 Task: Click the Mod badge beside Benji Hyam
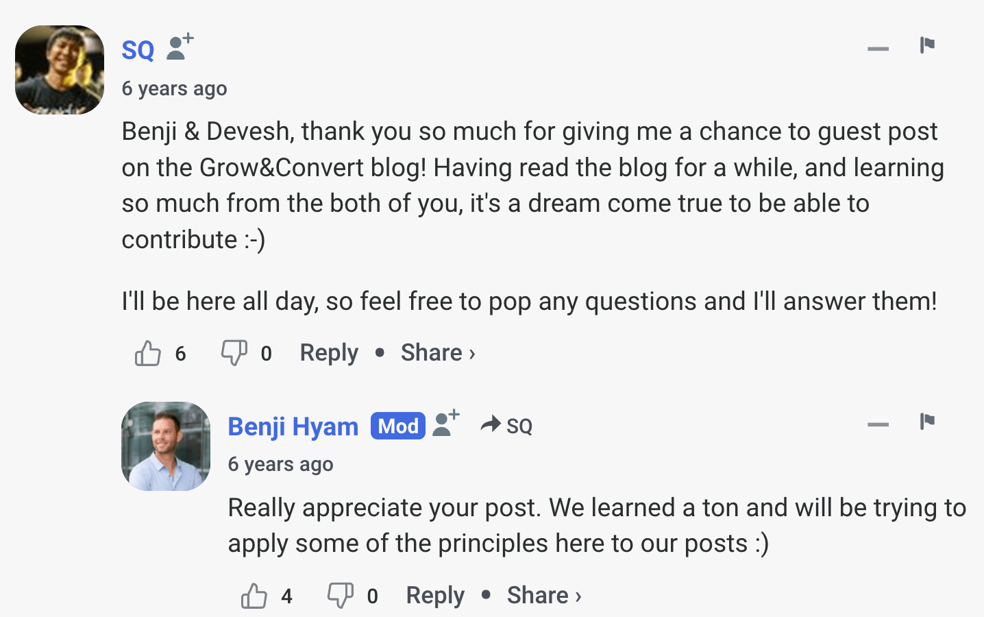[x=397, y=426]
